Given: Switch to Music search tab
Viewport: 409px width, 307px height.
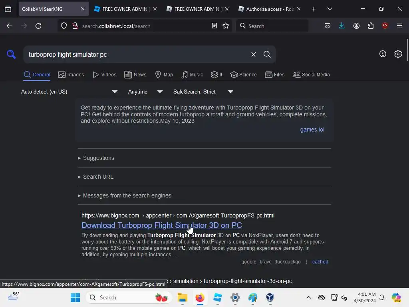Looking at the screenshot, I should pyautogui.click(x=192, y=75).
